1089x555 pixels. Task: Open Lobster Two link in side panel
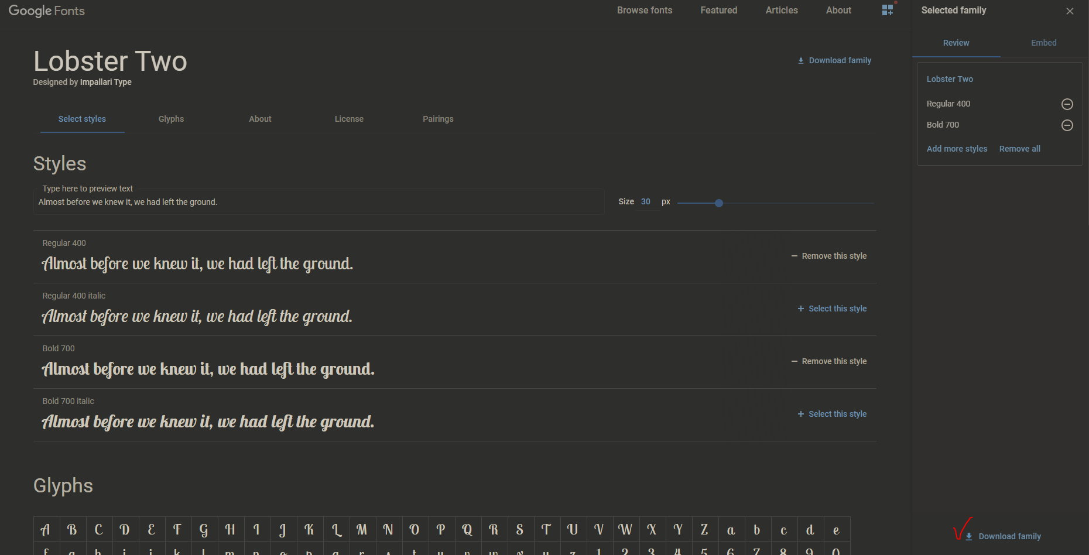(x=950, y=79)
